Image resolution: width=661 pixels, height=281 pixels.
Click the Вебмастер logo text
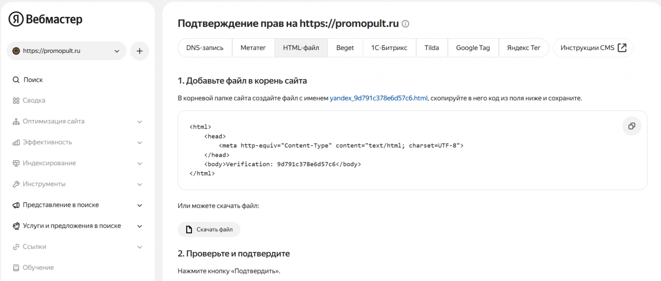click(54, 19)
